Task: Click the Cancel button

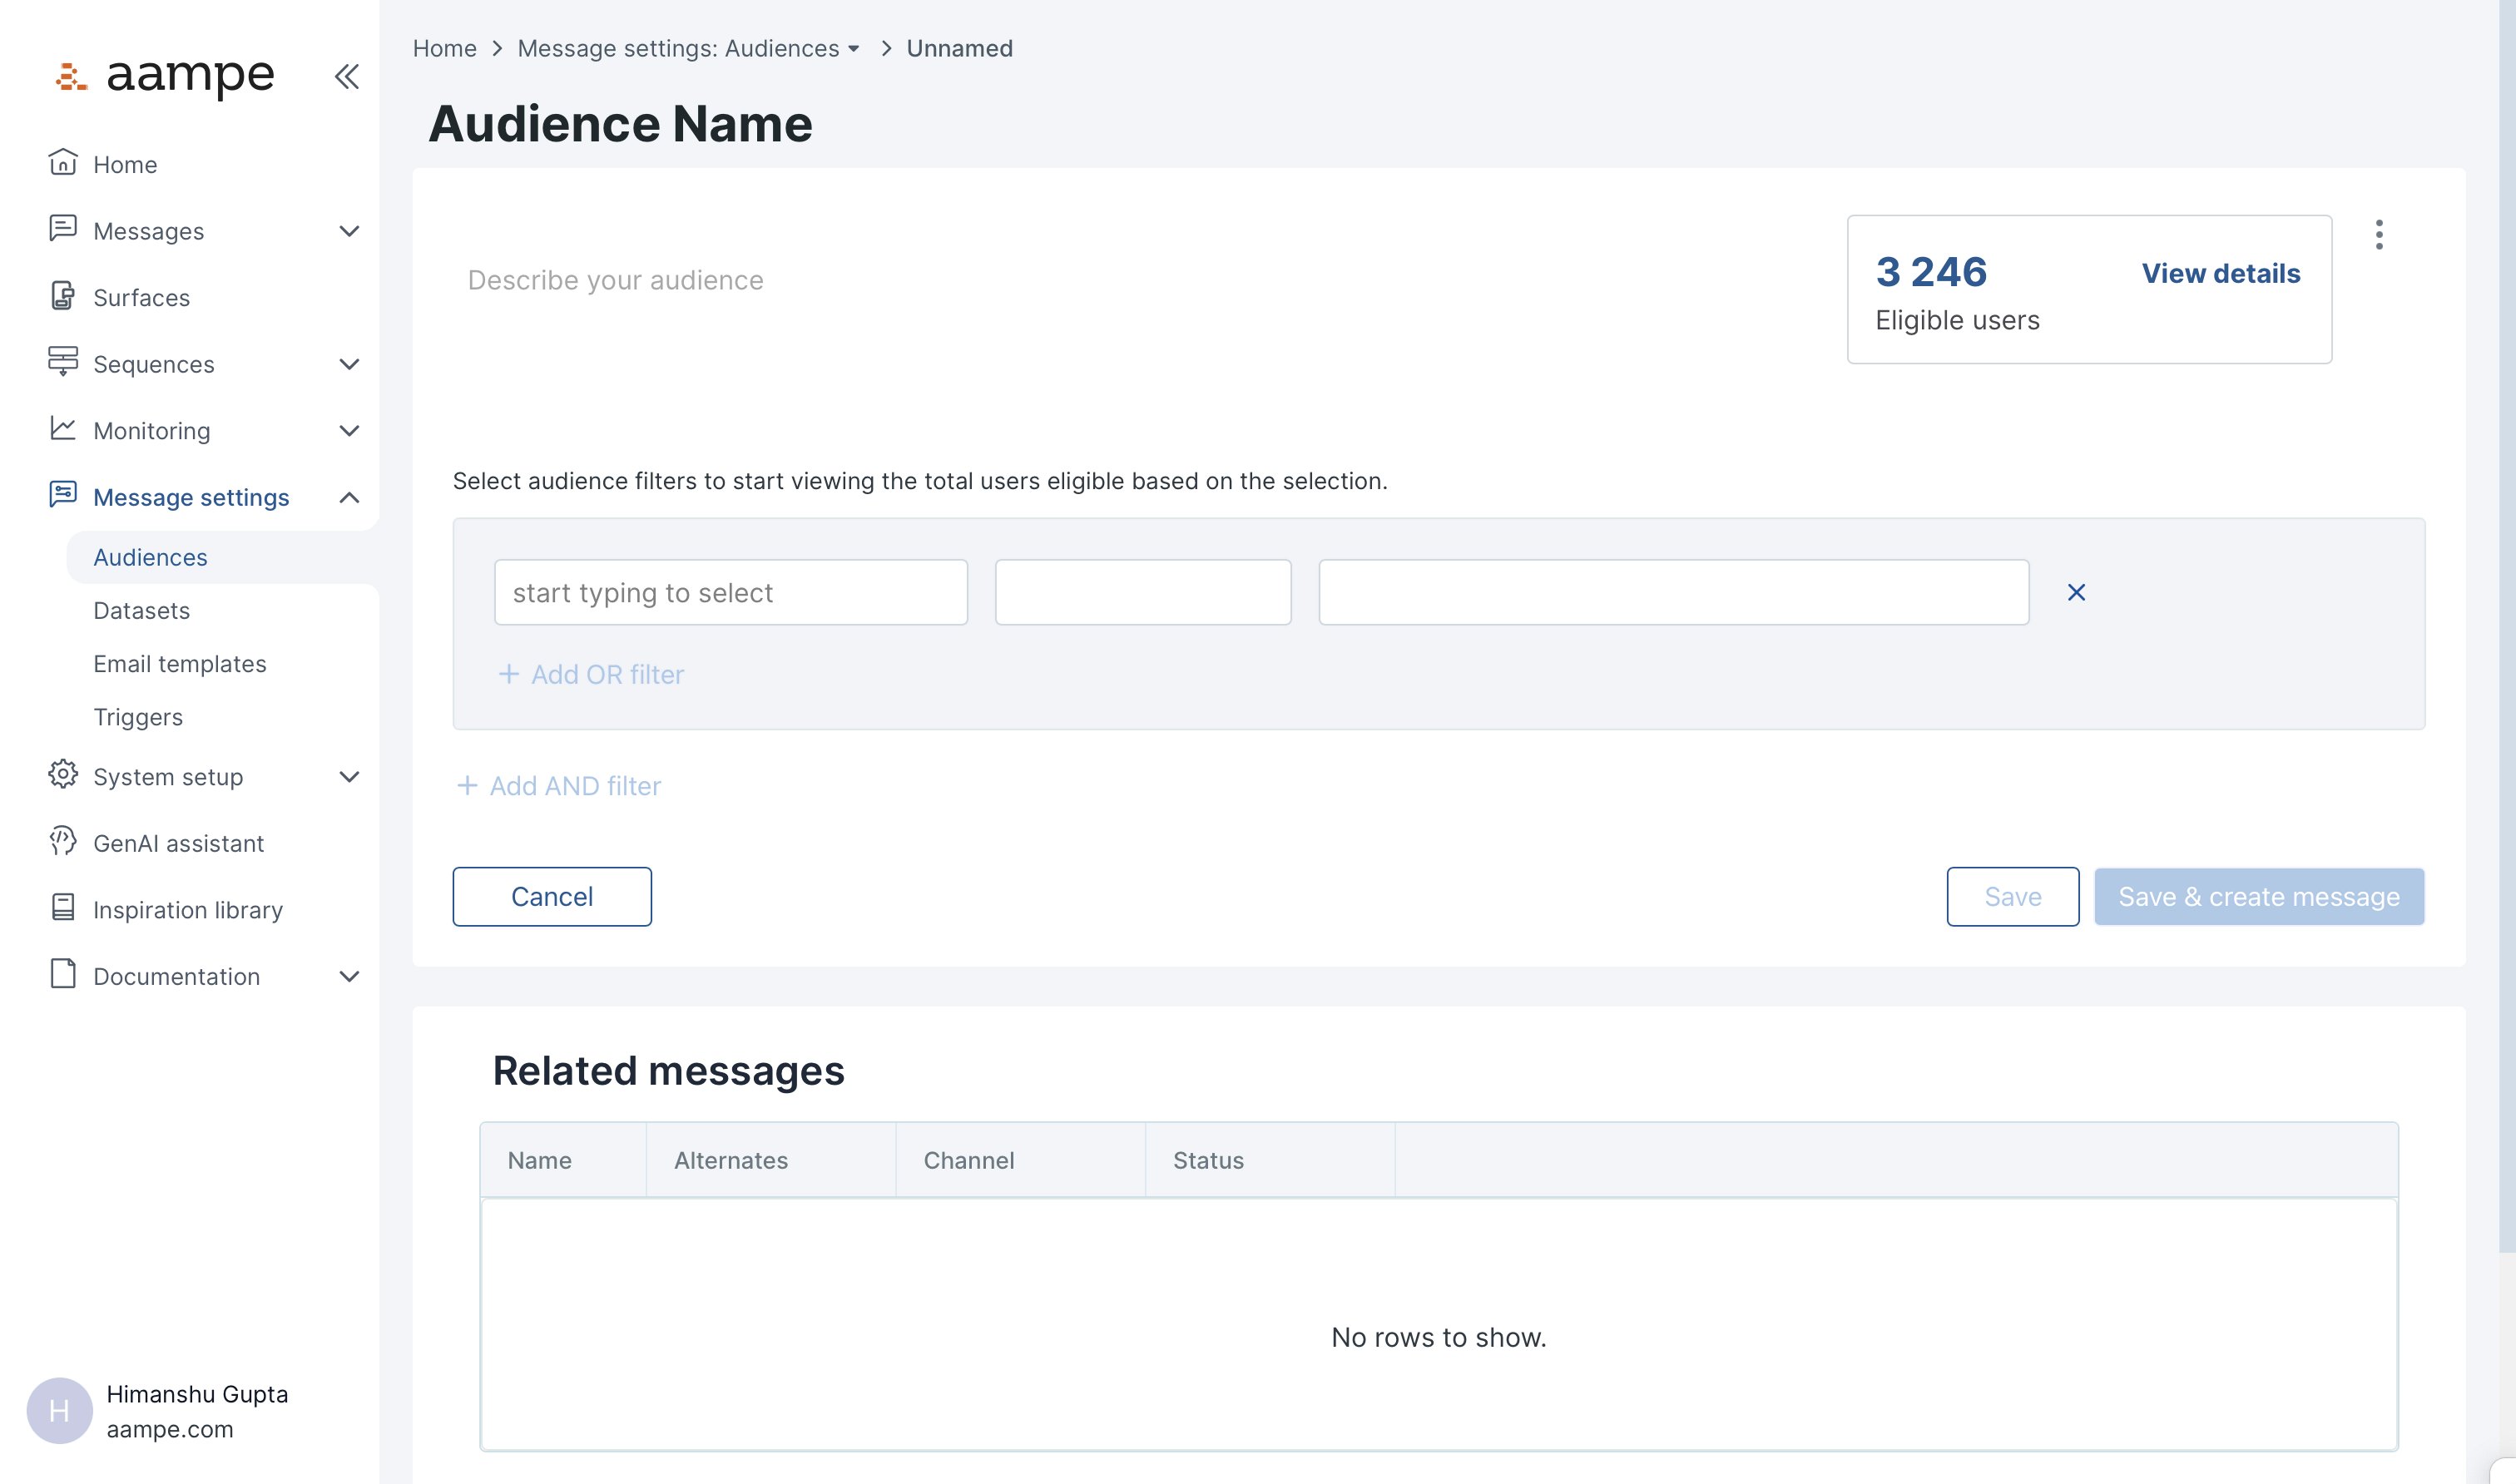Action: click(x=552, y=897)
